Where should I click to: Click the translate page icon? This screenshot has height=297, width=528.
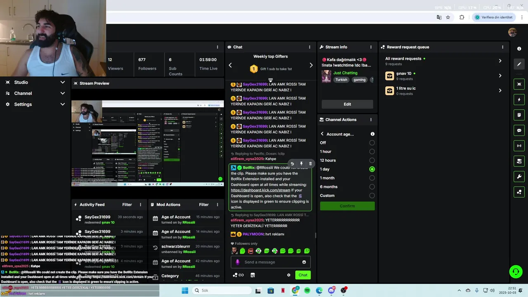[x=439, y=17]
